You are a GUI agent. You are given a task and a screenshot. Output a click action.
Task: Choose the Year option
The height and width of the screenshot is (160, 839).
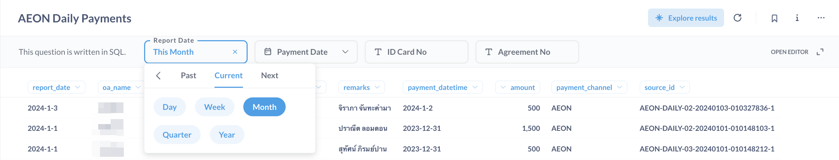click(227, 135)
